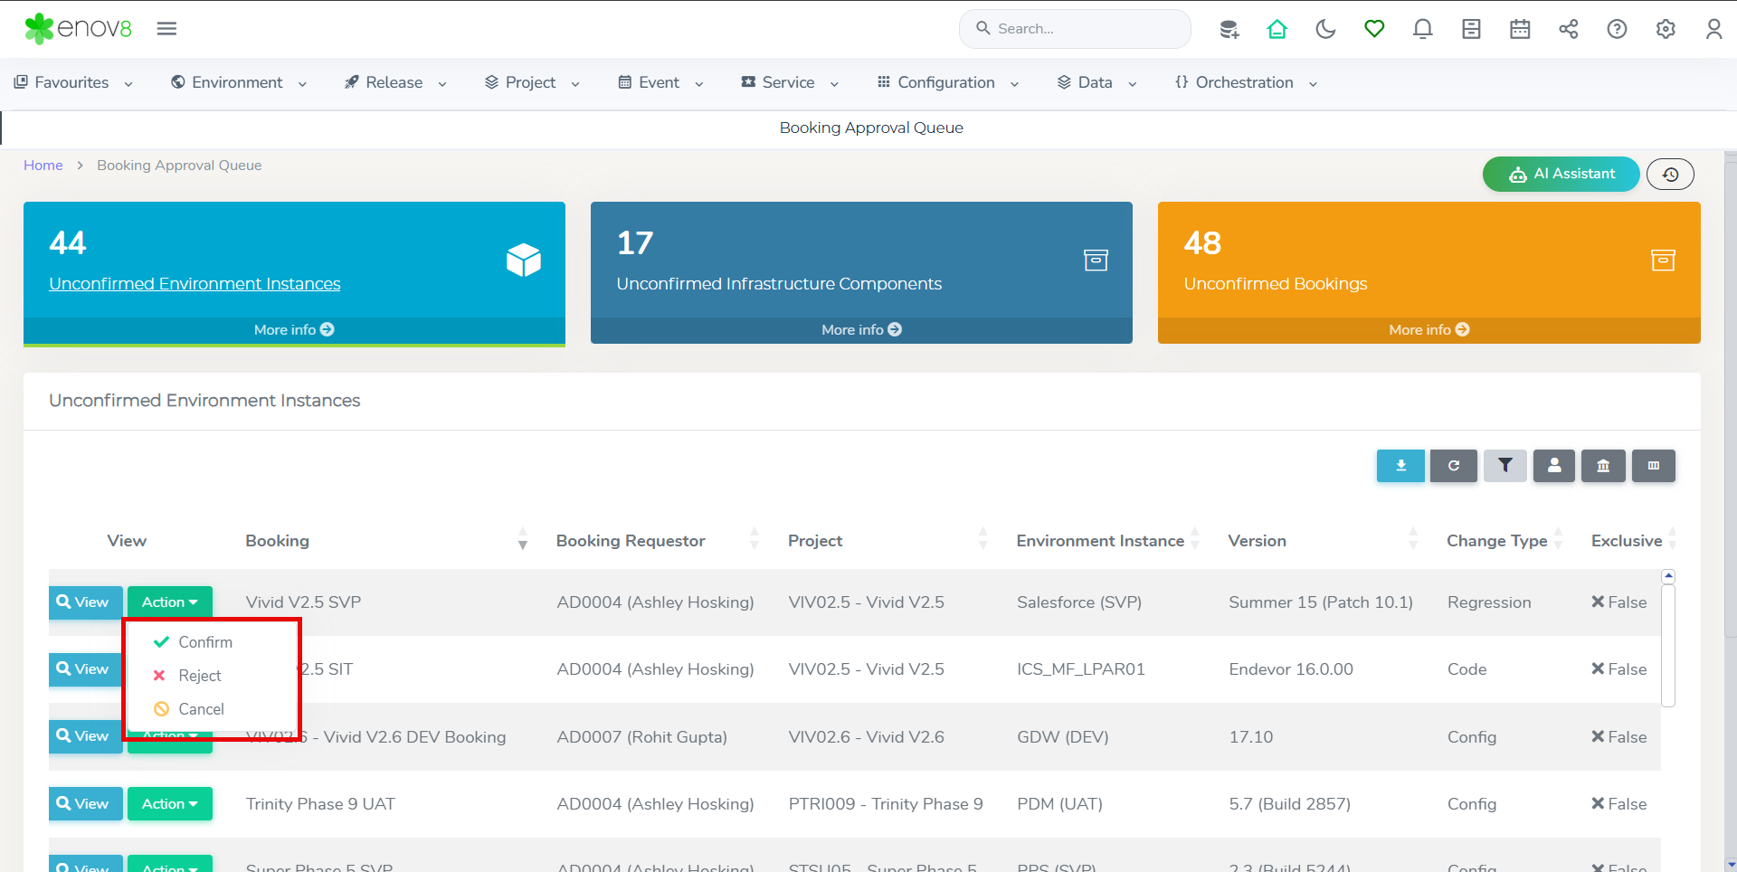Open Action dropdown for Trinity Phase 9 UAT

pyautogui.click(x=169, y=803)
